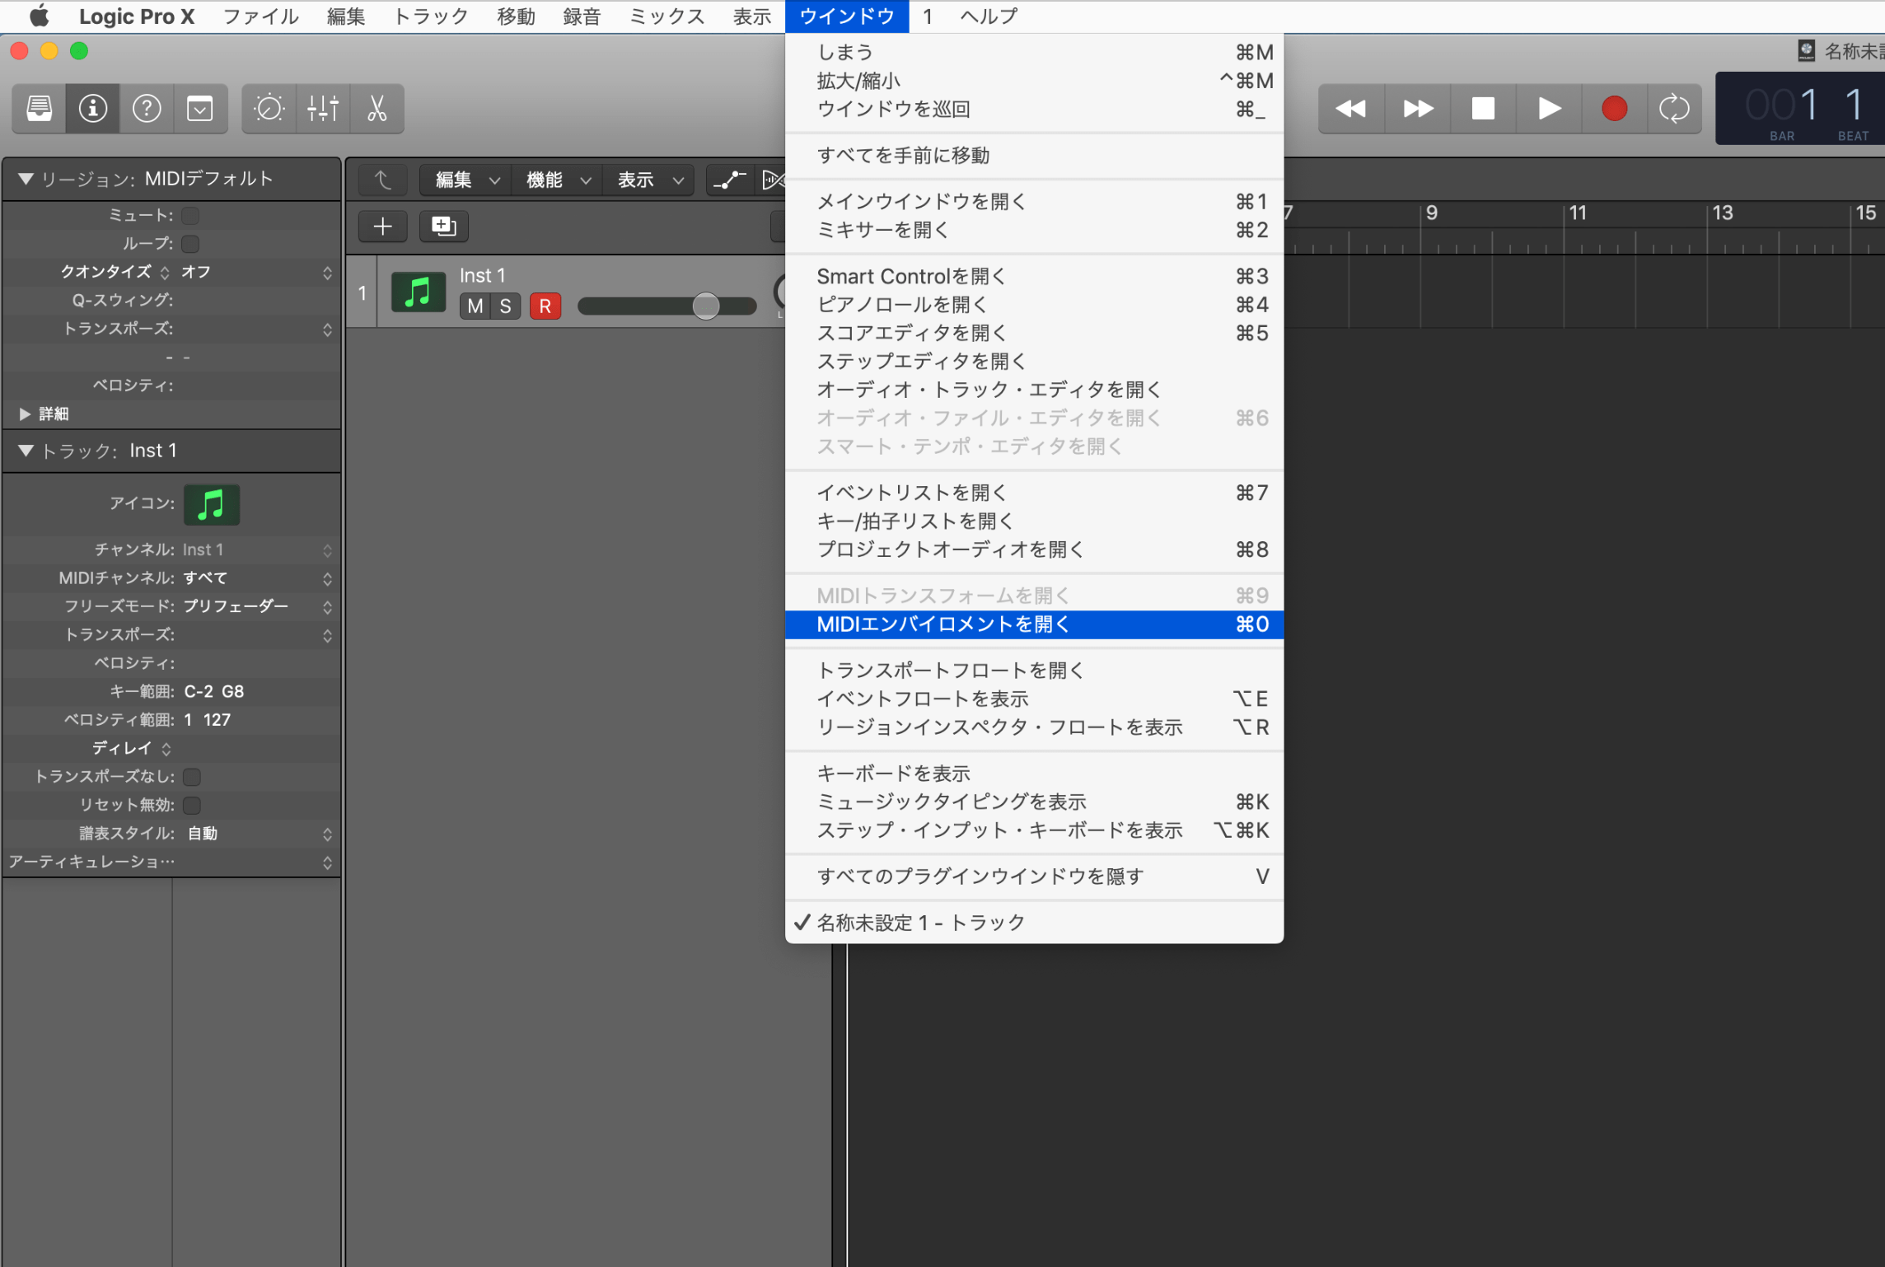The height and width of the screenshot is (1267, 1885).
Task: Click the key range C-2 G8 value
Action: (214, 692)
